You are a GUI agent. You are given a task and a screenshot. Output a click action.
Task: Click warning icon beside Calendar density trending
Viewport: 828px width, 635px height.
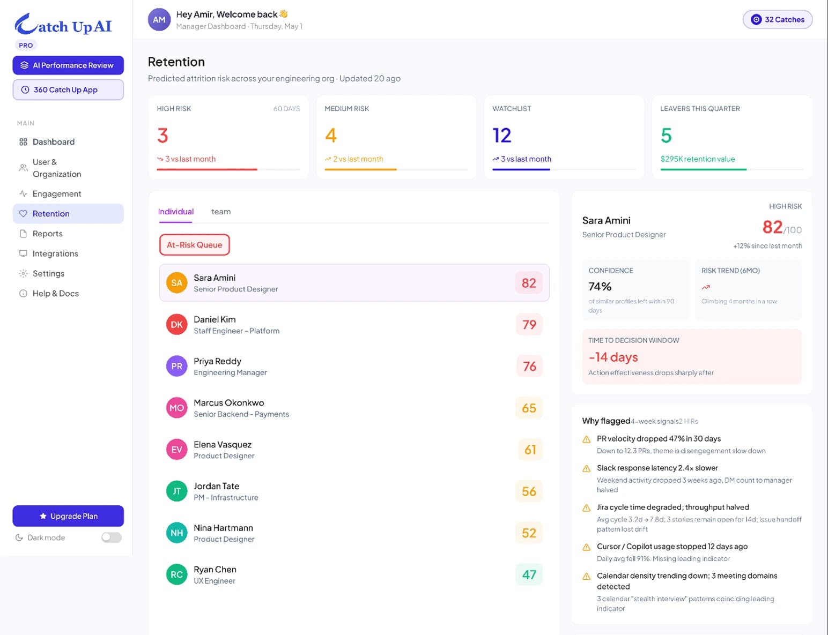click(587, 577)
